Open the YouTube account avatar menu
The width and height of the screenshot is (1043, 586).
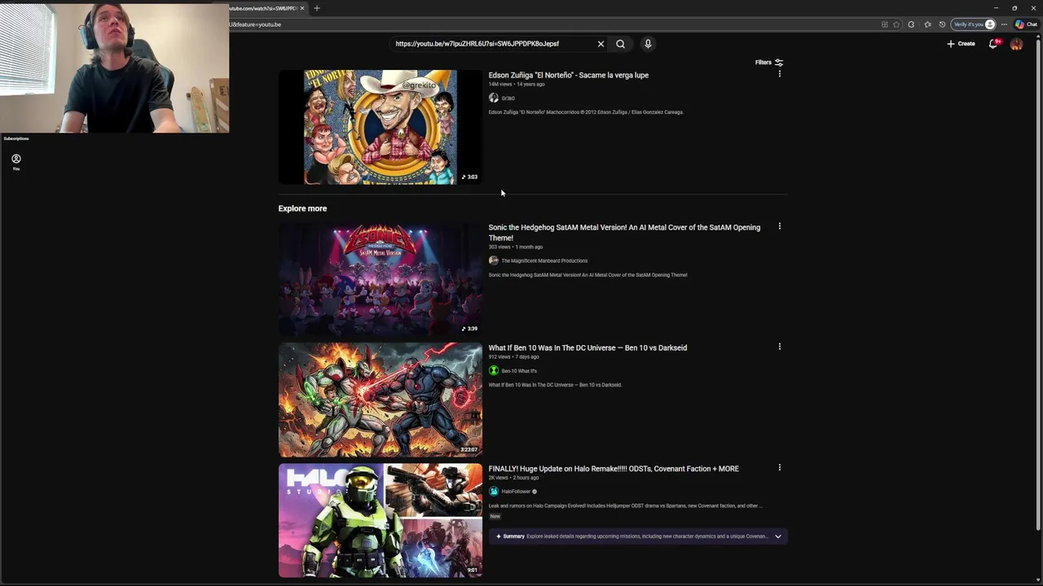tap(1016, 44)
